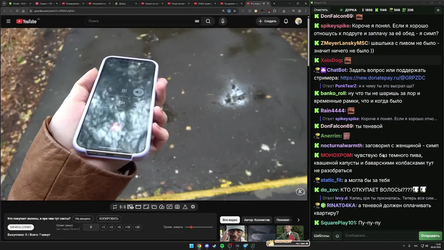The height and width of the screenshot is (250, 444).
Task: Start voice search with microphone icon
Action: tap(223, 21)
